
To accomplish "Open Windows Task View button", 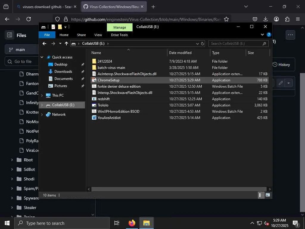I will coord(116,223).
